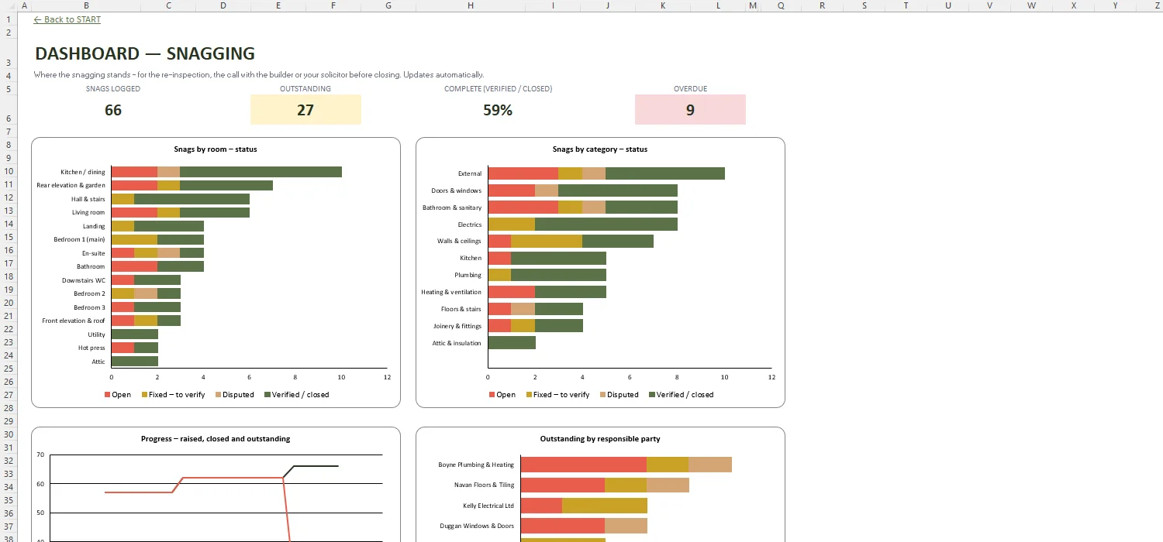
Task: Click 'En-suite' axis label
Action: coord(94,253)
